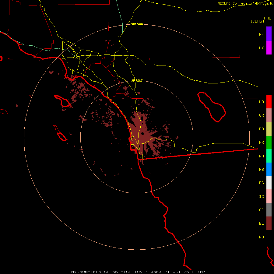Image resolution: width=274 pixels, height=274 pixels.
Task: Click the BI brown legend swatch
Action: tap(269, 223)
